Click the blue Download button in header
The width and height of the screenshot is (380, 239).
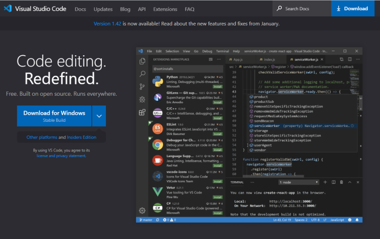click(352, 9)
